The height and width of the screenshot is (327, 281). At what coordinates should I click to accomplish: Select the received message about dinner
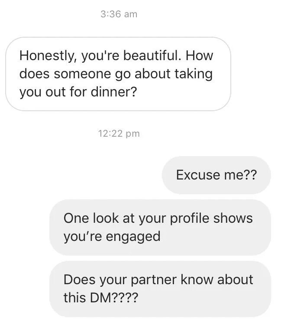tap(118, 74)
